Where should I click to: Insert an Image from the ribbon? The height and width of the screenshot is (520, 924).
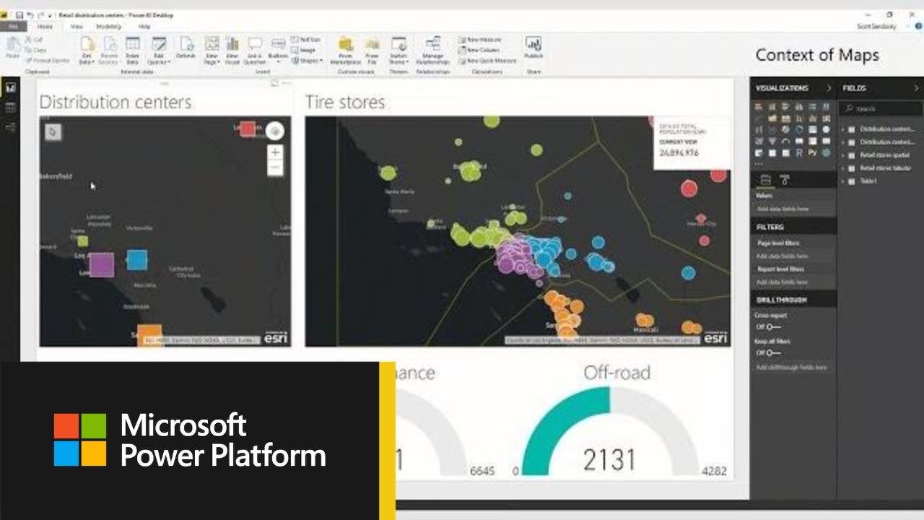pos(304,51)
